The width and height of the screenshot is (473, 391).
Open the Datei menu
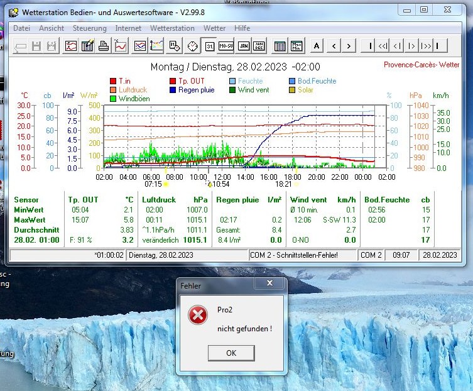pos(21,28)
